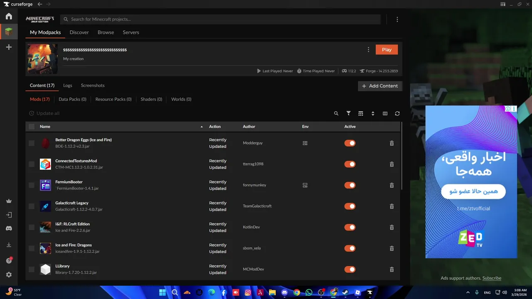Open the help icon with notification badge
Image resolution: width=532 pixels, height=299 pixels.
coord(9,260)
